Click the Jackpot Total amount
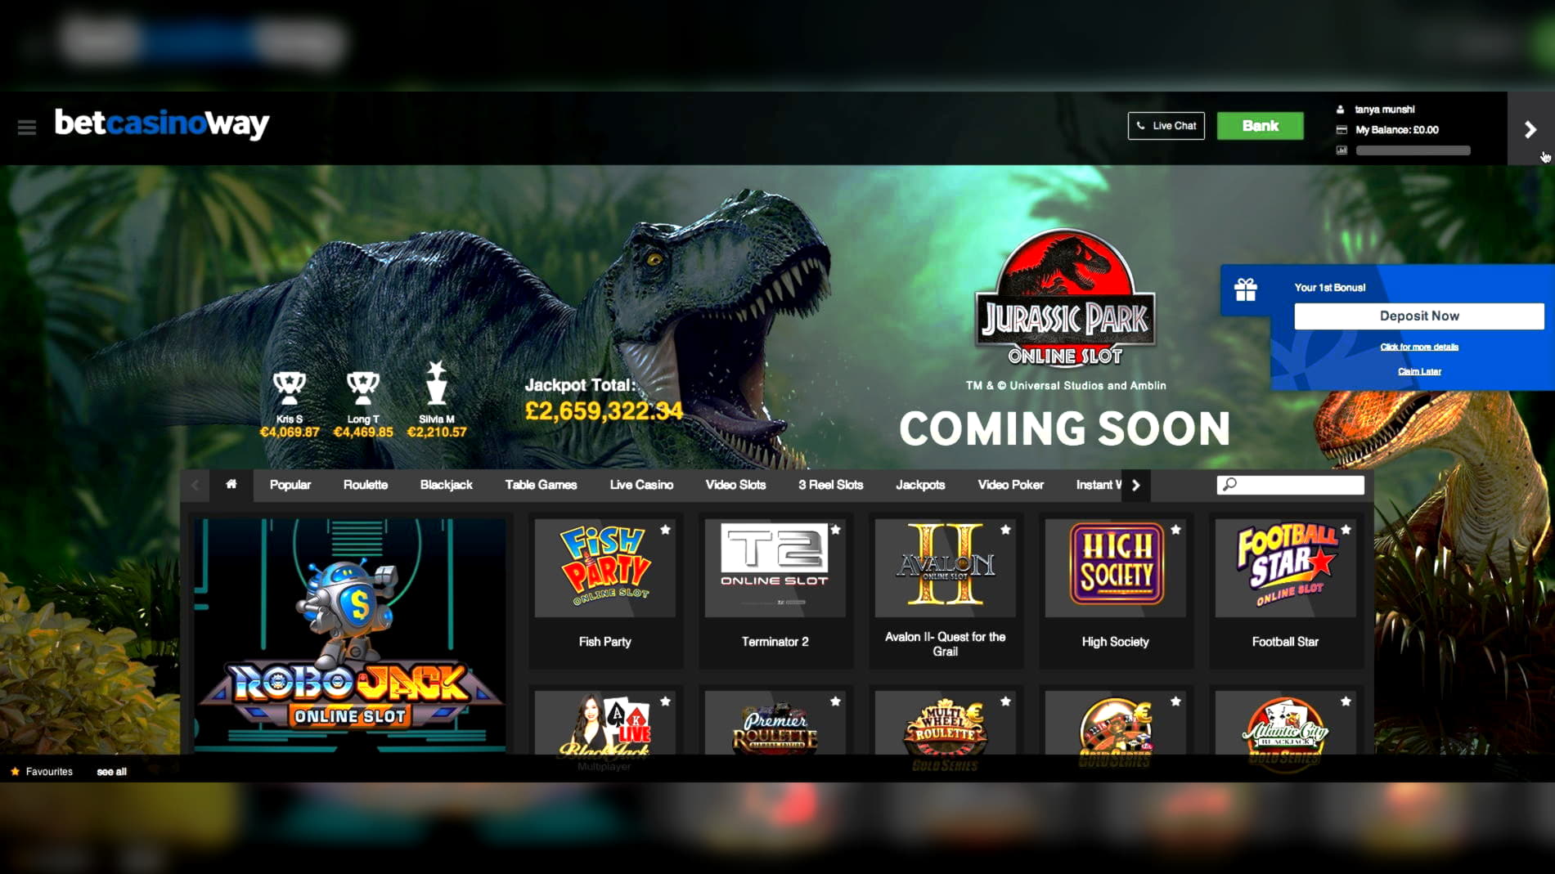 [603, 410]
